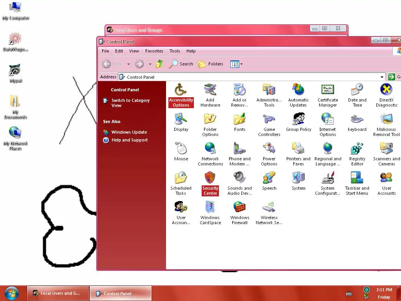Open Registry Editor icon

(x=357, y=154)
